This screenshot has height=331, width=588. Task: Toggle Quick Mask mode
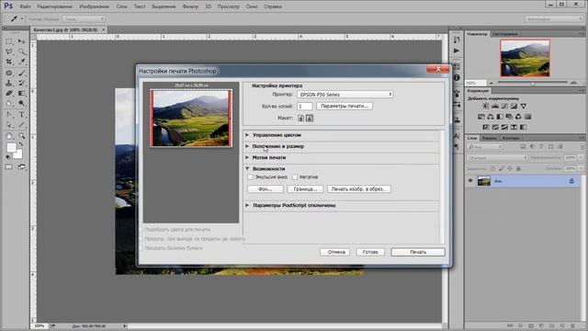point(9,166)
